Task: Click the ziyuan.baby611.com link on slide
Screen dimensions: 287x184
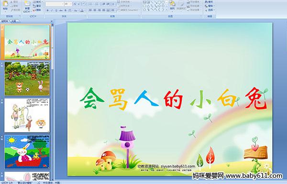Action: [x=178, y=166]
